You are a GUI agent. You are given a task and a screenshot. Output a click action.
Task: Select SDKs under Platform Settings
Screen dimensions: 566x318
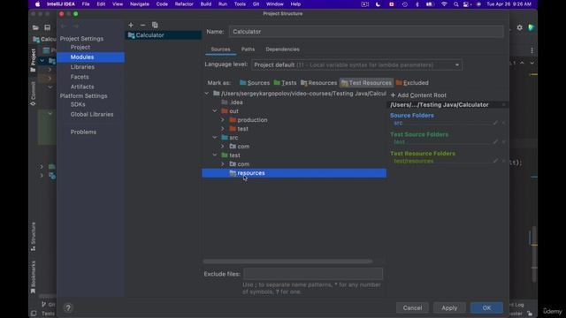coord(78,104)
